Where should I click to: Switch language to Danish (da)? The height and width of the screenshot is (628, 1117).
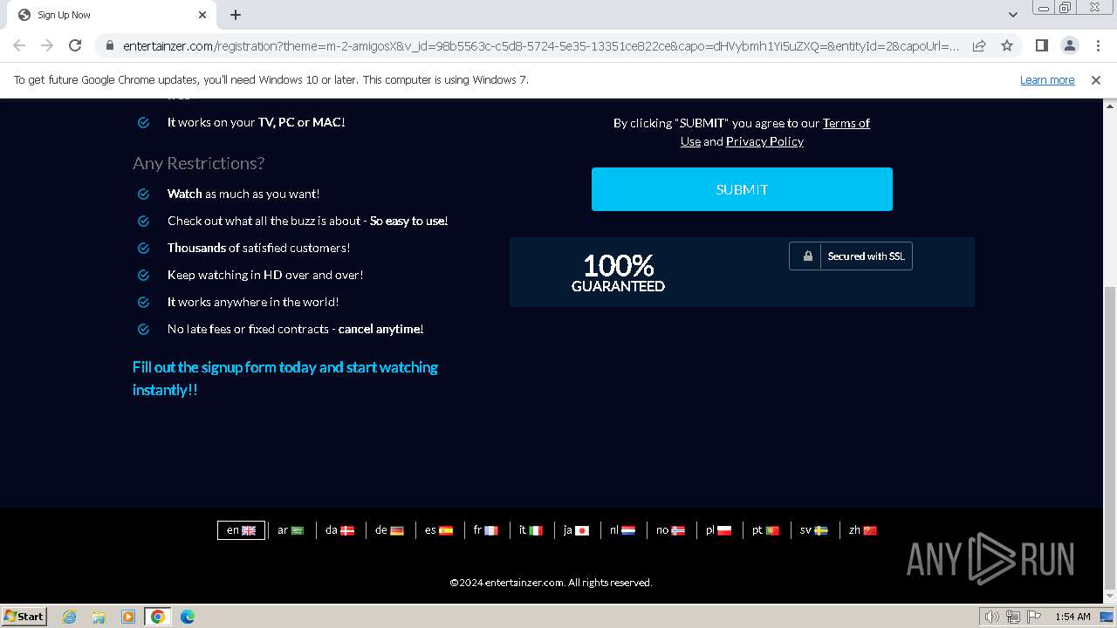coord(340,530)
